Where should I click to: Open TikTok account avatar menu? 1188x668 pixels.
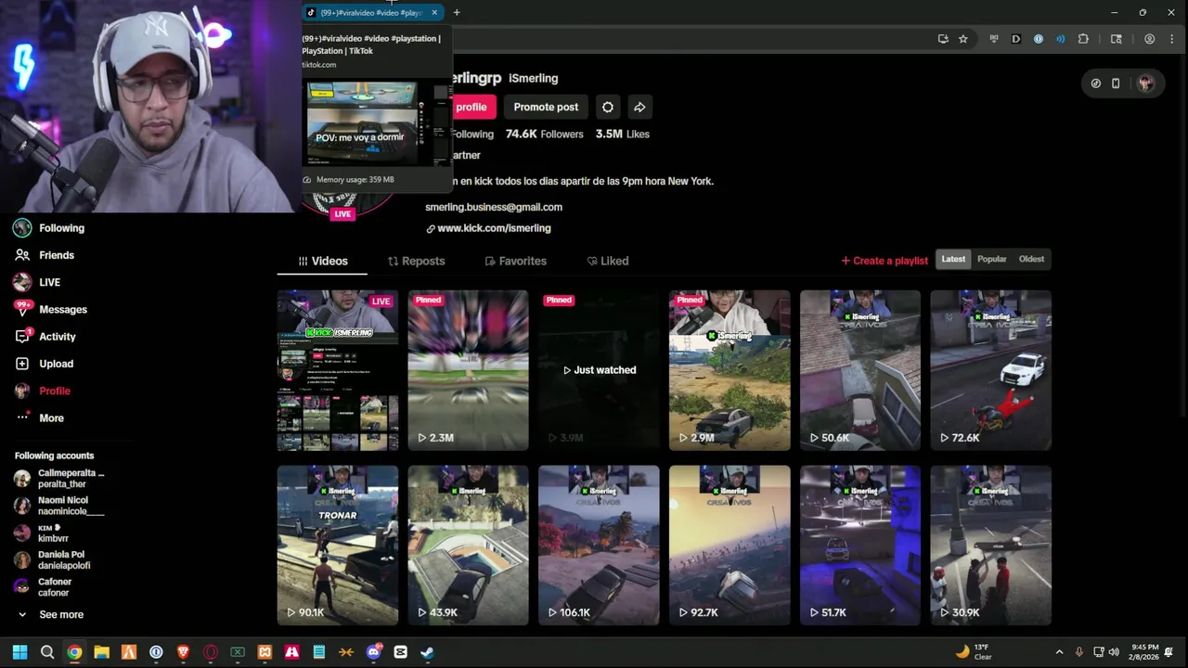click(x=1146, y=83)
